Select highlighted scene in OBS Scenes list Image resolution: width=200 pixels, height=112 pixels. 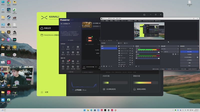click(x=109, y=48)
